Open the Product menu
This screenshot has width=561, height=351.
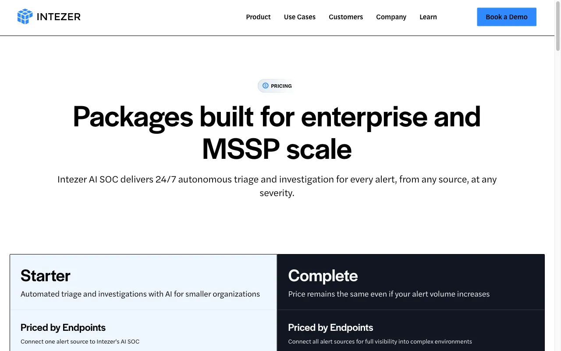pyautogui.click(x=258, y=17)
